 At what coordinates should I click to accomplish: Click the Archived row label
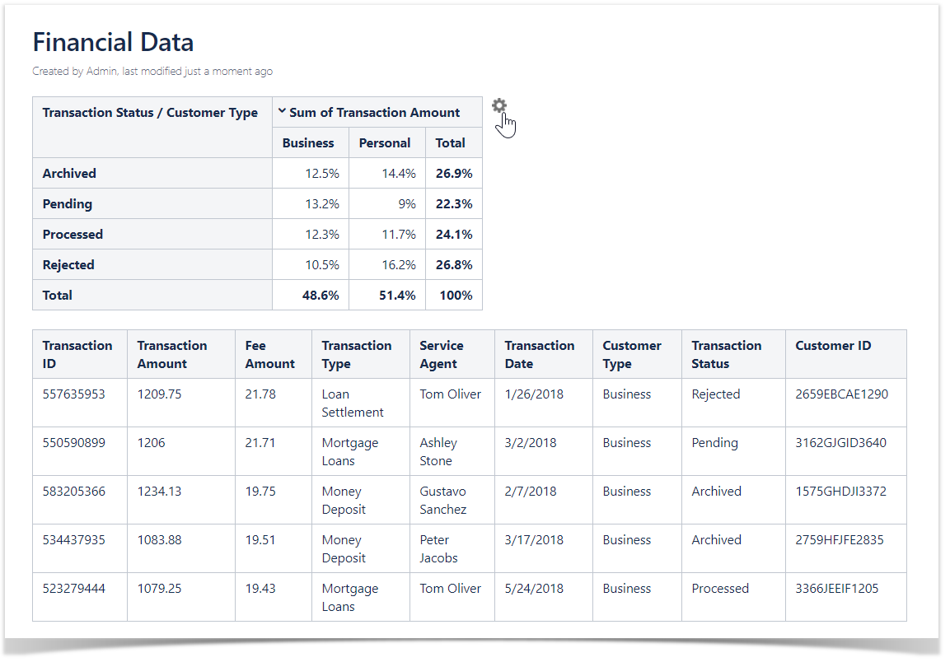pyautogui.click(x=69, y=174)
